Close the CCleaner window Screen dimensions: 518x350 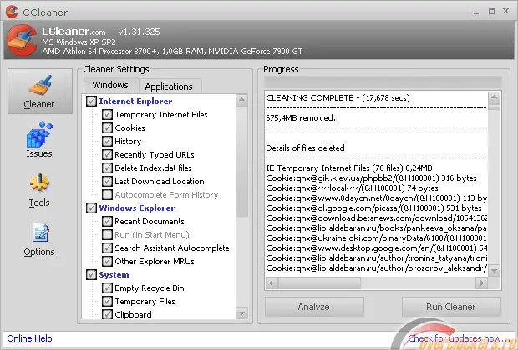point(505,11)
